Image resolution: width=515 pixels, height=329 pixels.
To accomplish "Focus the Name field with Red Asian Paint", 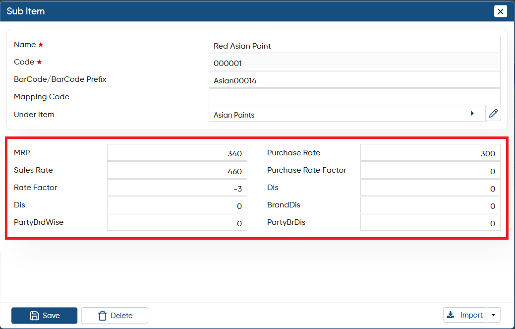I will pos(354,45).
